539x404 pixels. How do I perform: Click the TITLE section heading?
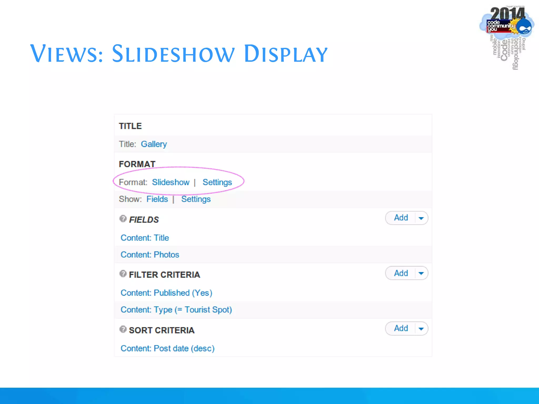coord(130,126)
